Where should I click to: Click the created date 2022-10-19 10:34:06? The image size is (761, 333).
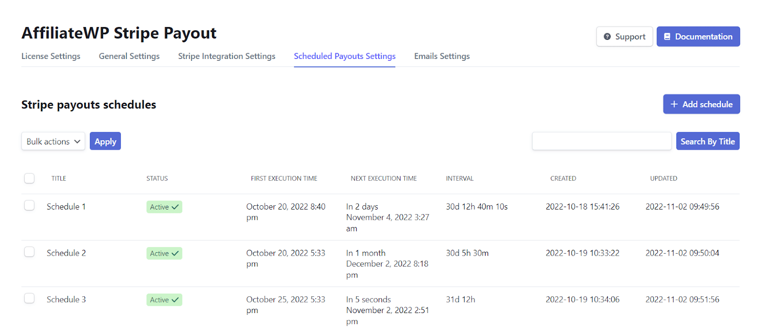point(583,300)
